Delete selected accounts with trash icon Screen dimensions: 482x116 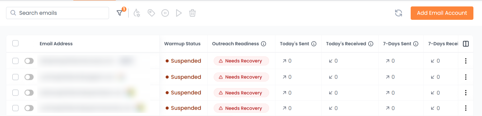pos(192,13)
